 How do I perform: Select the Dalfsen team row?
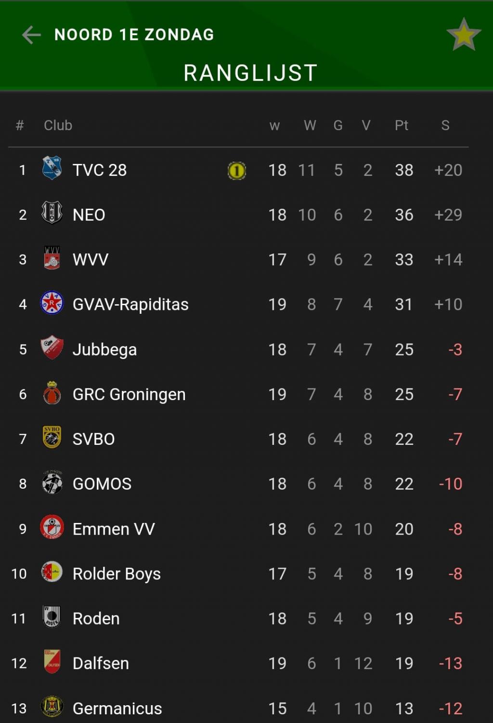point(238,663)
